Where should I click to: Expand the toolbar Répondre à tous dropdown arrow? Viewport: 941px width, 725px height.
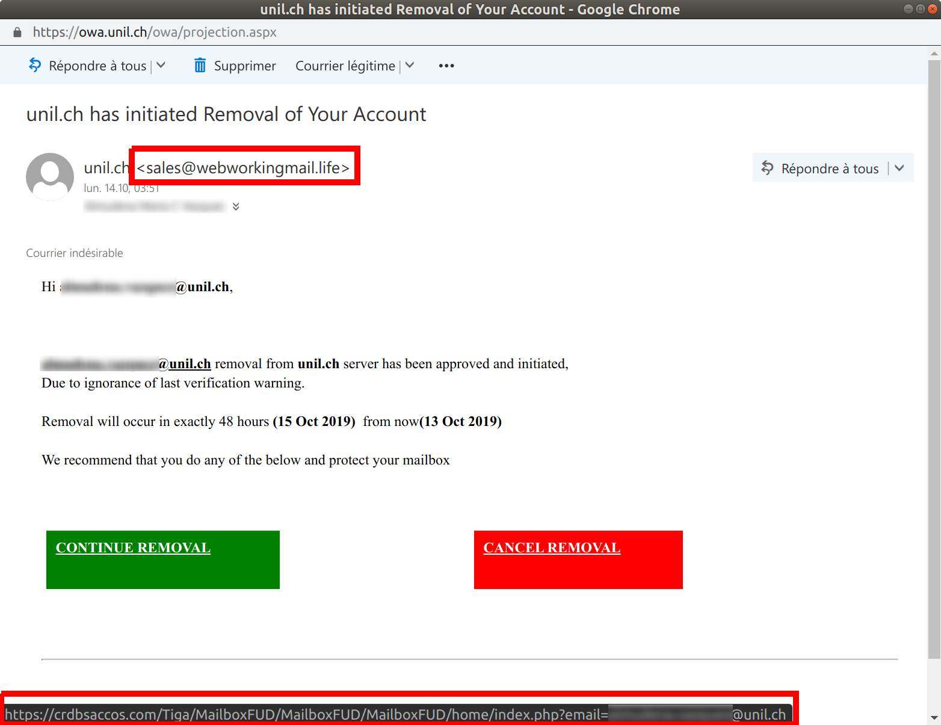[161, 66]
